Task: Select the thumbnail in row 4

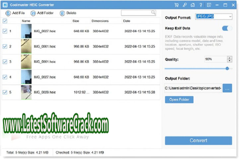Action: click(x=26, y=77)
